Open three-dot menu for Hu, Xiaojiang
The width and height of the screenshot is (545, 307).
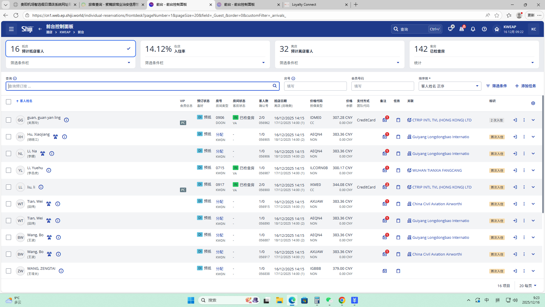point(524,137)
